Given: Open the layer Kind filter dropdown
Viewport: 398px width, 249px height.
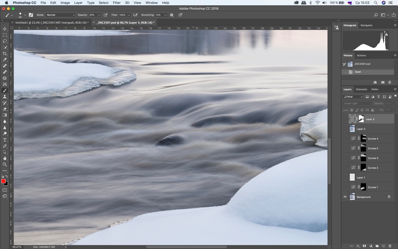Looking at the screenshot, I should point(353,96).
